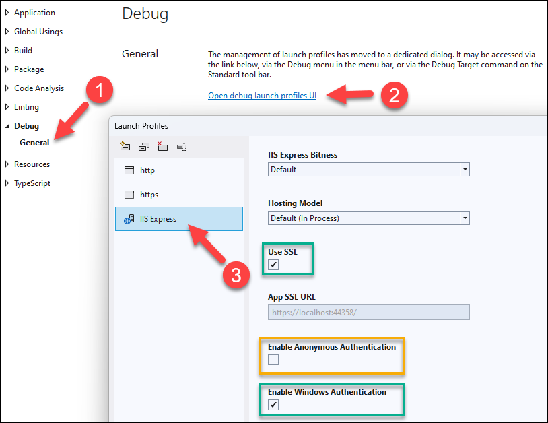The image size is (548, 423).
Task: Open the Build settings section
Action: 23,51
